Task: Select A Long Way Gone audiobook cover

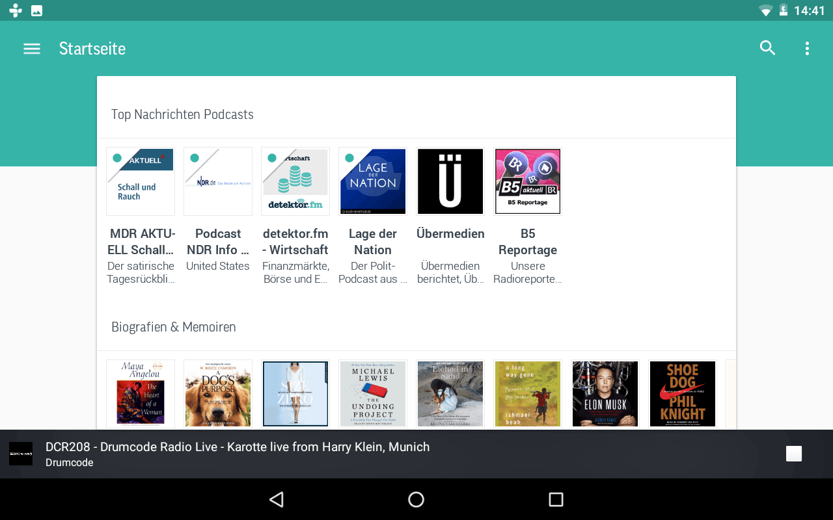Action: pyautogui.click(x=528, y=394)
